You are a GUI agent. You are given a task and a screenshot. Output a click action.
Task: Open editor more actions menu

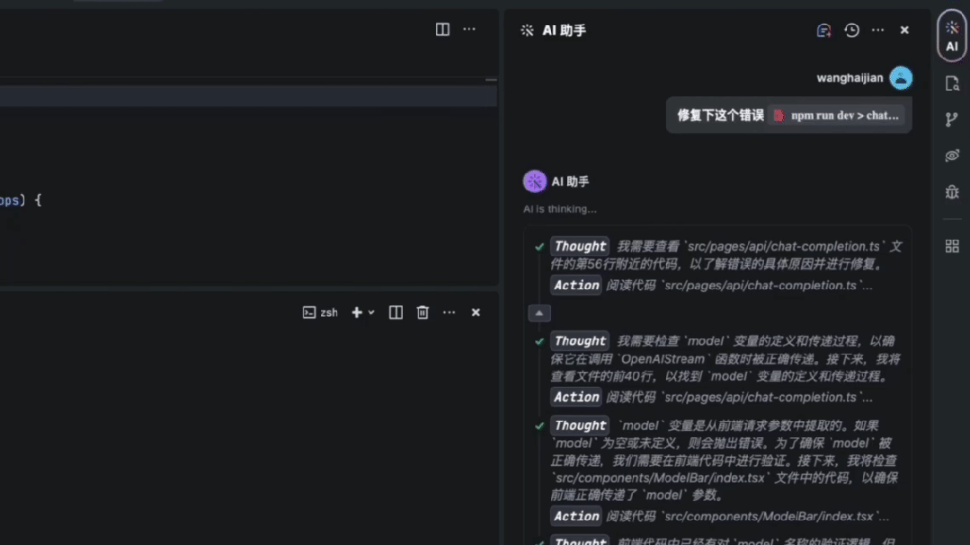(x=469, y=30)
